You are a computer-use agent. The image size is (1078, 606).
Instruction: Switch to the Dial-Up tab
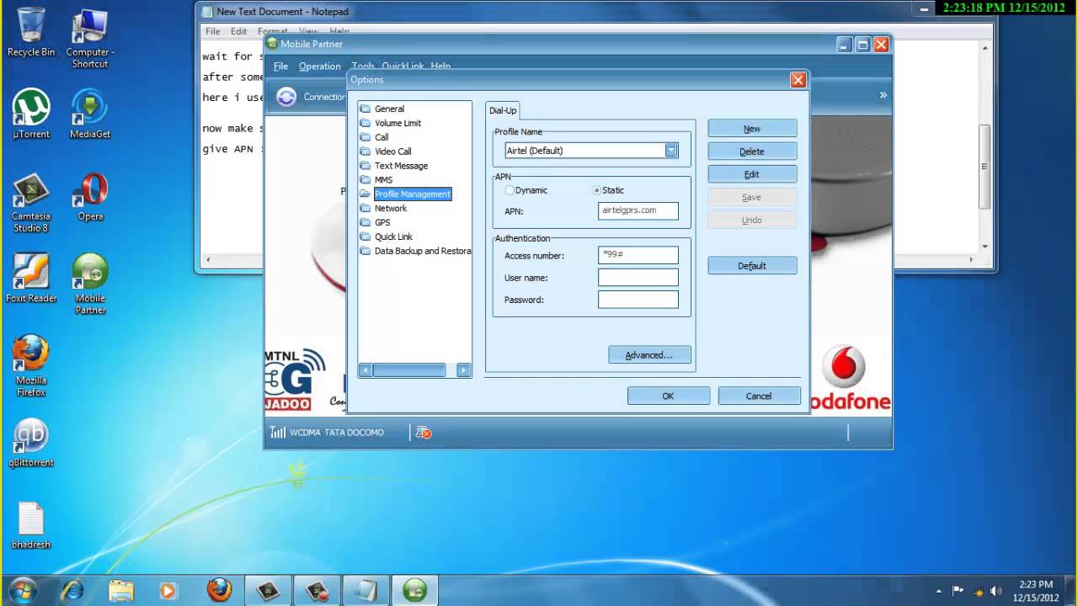point(503,110)
